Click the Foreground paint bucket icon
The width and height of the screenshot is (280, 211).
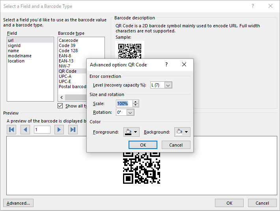point(128,132)
